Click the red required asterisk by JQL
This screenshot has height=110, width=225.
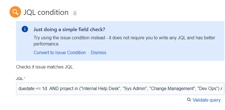24,78
